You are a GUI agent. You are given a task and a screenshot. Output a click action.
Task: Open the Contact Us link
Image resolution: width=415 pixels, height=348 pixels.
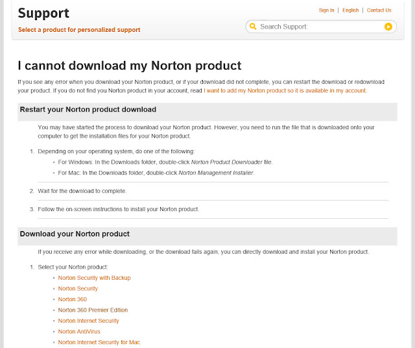coord(379,10)
